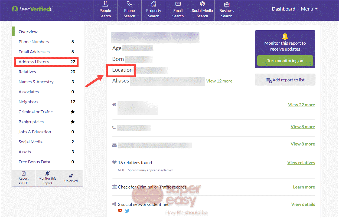339x218 pixels.
Task: Click the Born label
Action: click(118, 59)
